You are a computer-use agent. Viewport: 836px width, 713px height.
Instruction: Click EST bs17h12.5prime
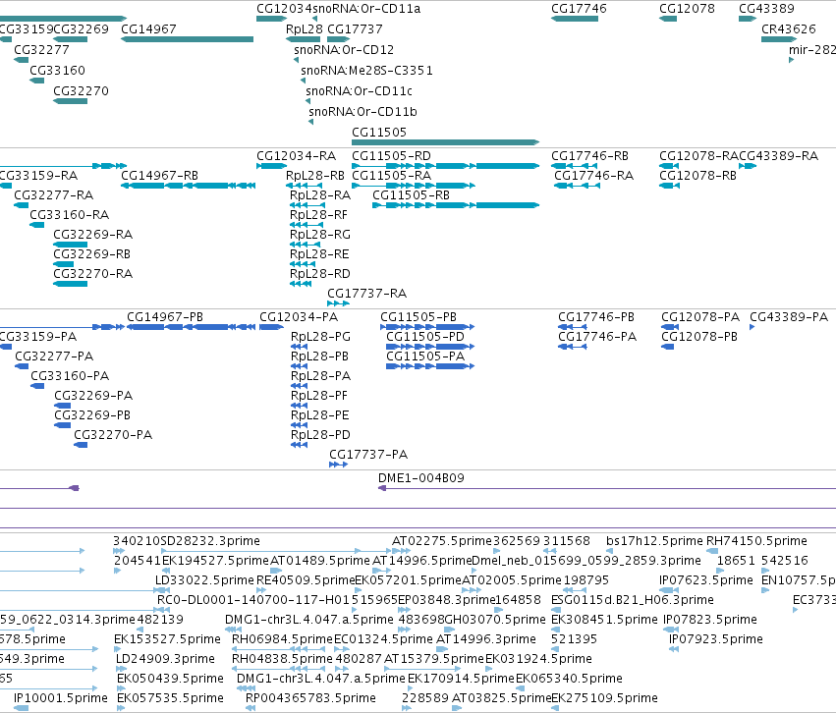tap(654, 541)
